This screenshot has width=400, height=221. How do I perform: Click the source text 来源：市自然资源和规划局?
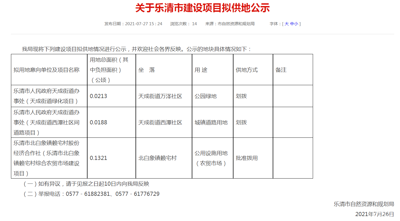tap(230, 24)
